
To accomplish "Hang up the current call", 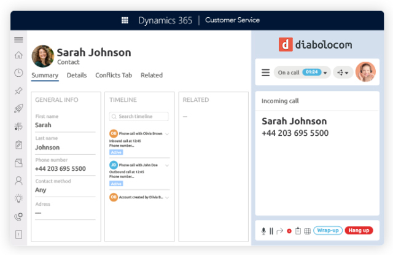I will pos(359,230).
